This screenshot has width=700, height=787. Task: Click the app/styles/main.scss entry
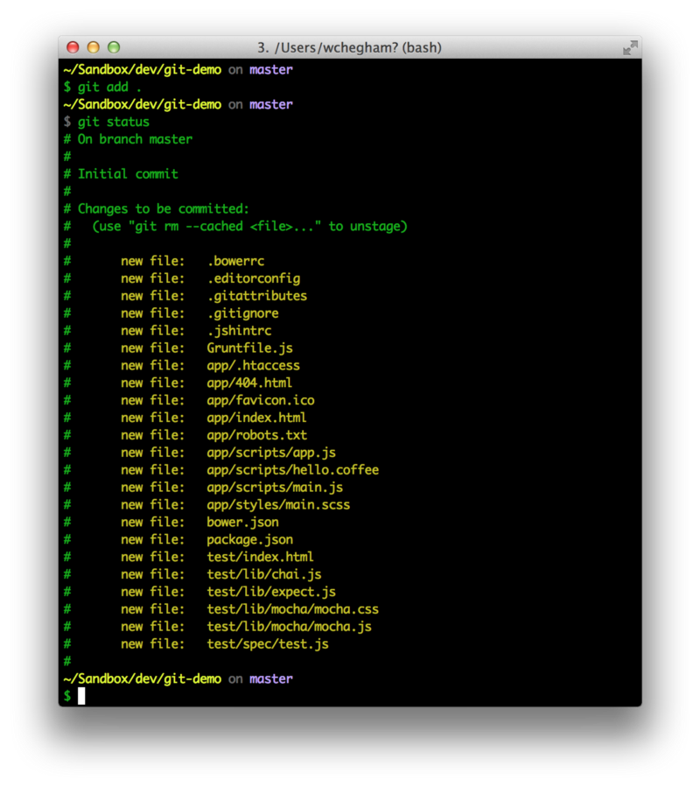coord(278,504)
